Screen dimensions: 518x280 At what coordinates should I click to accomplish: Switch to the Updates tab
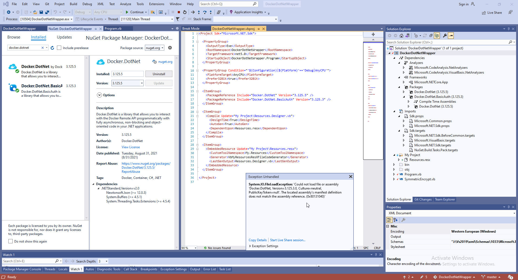(x=64, y=37)
